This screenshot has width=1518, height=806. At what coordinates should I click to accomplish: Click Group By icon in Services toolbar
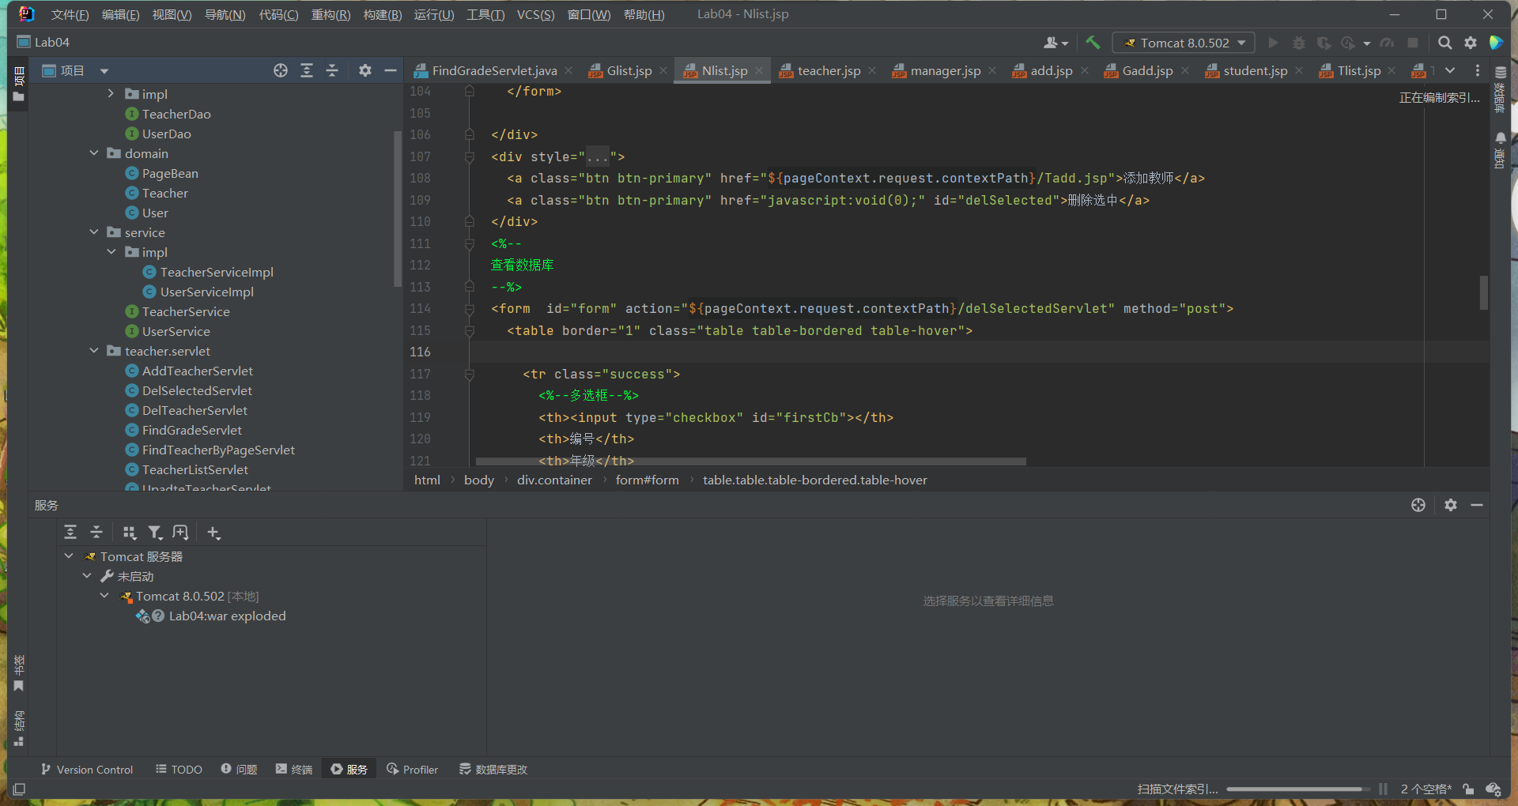tap(130, 533)
